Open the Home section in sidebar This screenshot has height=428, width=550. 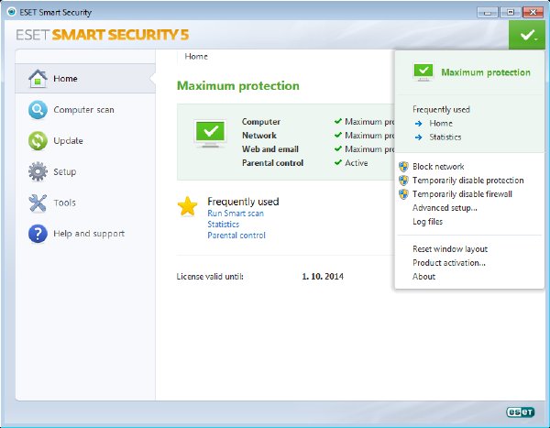click(85, 78)
